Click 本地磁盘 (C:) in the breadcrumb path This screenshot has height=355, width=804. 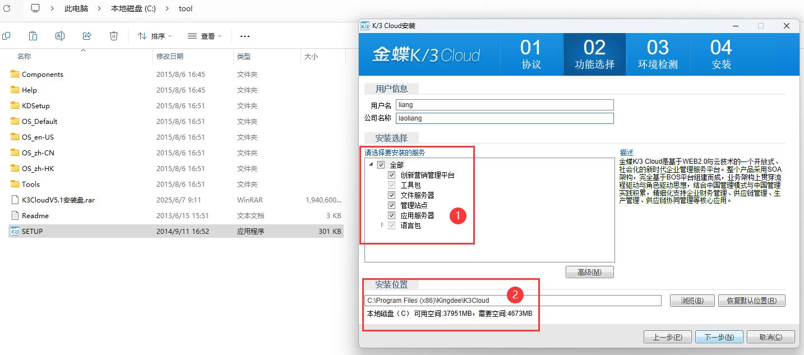pyautogui.click(x=133, y=8)
